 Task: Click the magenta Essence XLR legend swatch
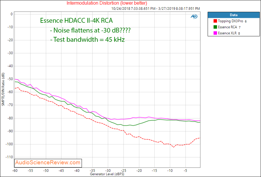215,33
